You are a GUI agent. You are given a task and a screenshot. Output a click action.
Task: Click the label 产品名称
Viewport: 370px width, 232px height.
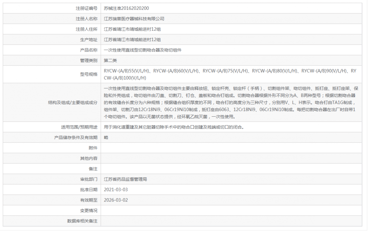coord(89,50)
